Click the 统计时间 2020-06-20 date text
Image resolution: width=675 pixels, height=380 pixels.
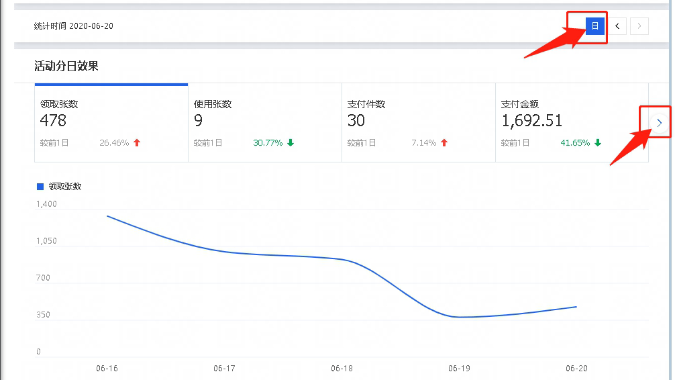pyautogui.click(x=74, y=26)
